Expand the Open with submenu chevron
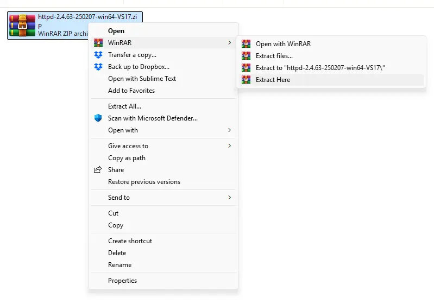Screen dimensions: 434x304 tap(229, 130)
